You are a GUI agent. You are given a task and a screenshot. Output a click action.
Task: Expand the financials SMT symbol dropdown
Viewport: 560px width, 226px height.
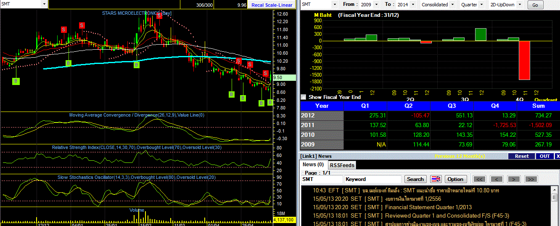click(335, 5)
